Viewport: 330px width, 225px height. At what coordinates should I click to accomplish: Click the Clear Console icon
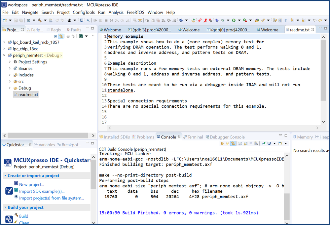pos(256,143)
